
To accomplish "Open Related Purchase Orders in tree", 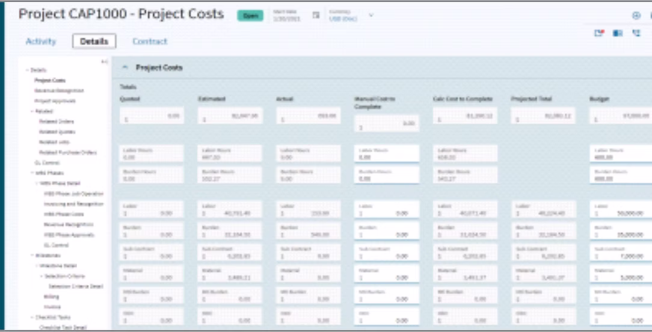I will (x=68, y=152).
